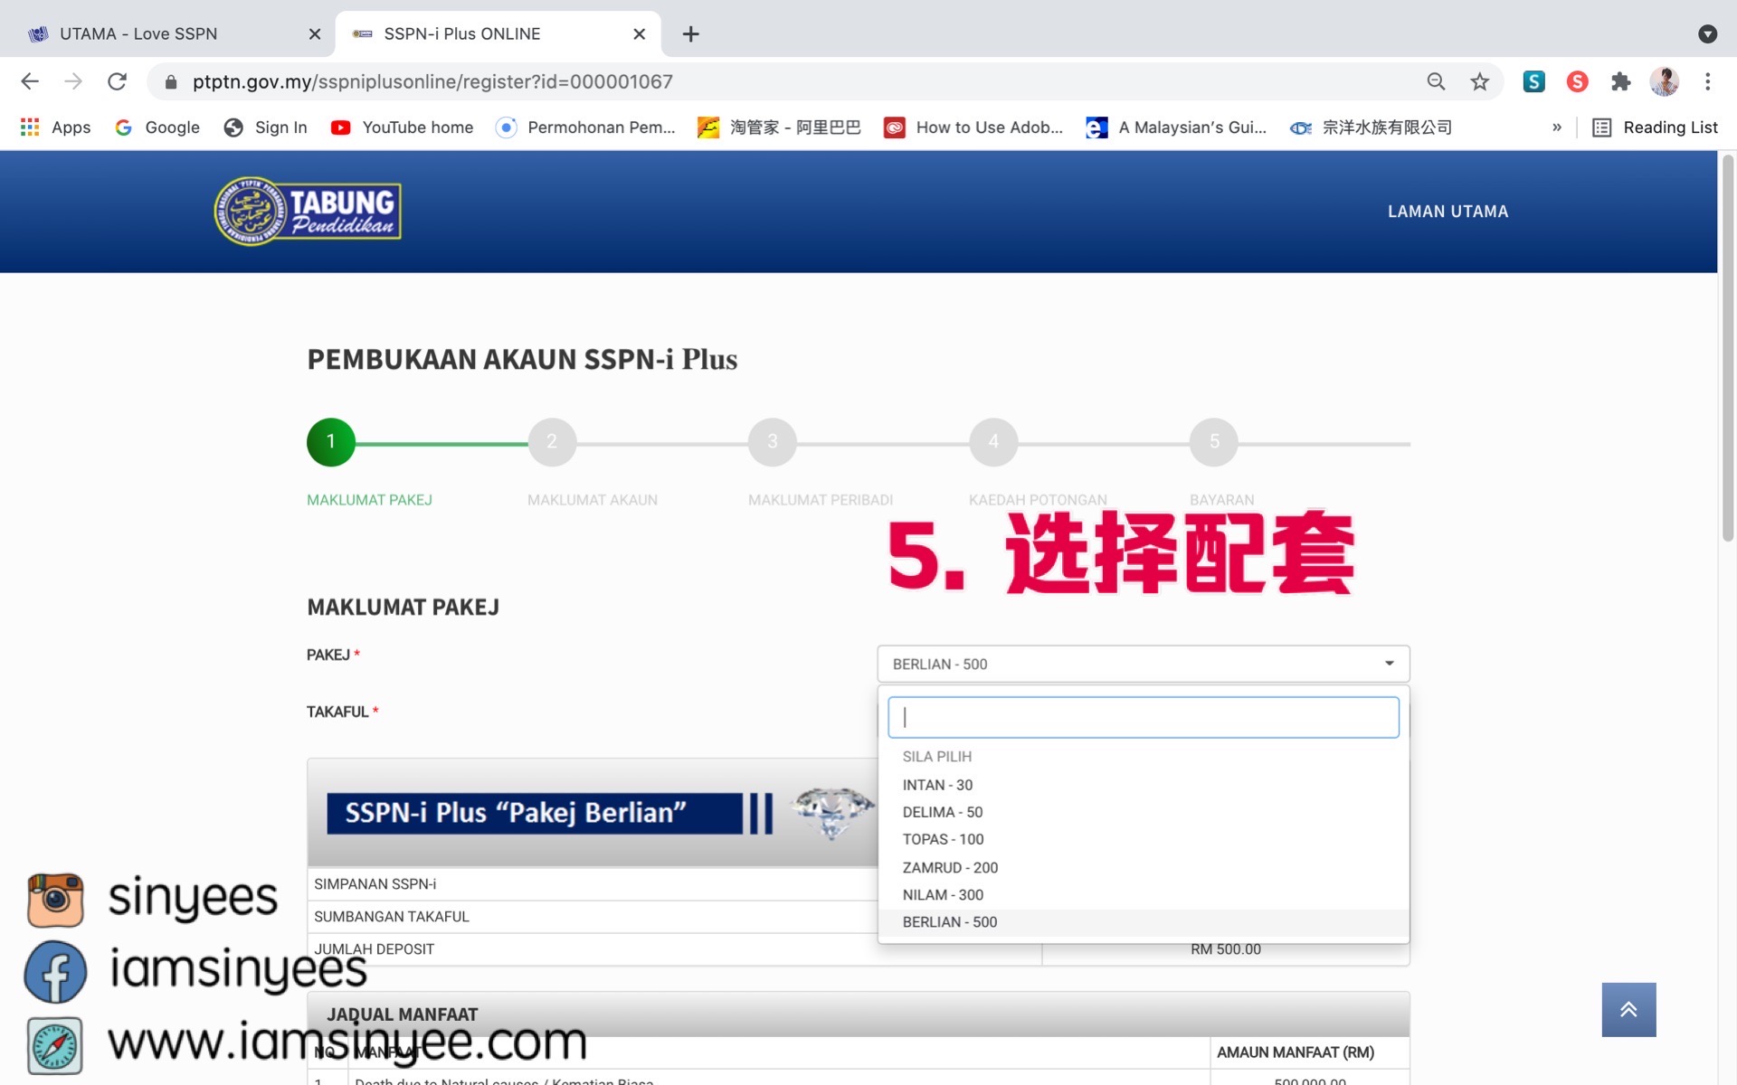Open Chrome three-dot menu

1707,81
